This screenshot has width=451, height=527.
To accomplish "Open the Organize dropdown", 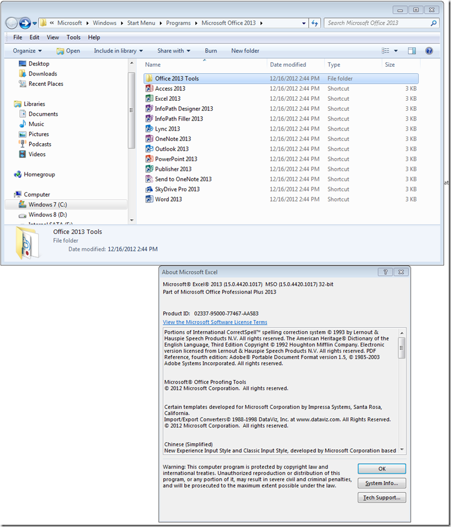I will [x=27, y=51].
